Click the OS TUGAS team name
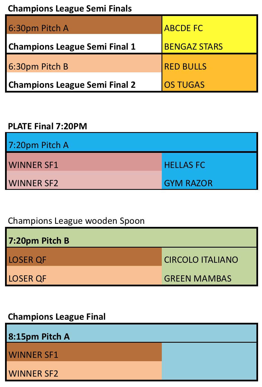Image resolution: width=262 pixels, height=387 pixels. [184, 85]
